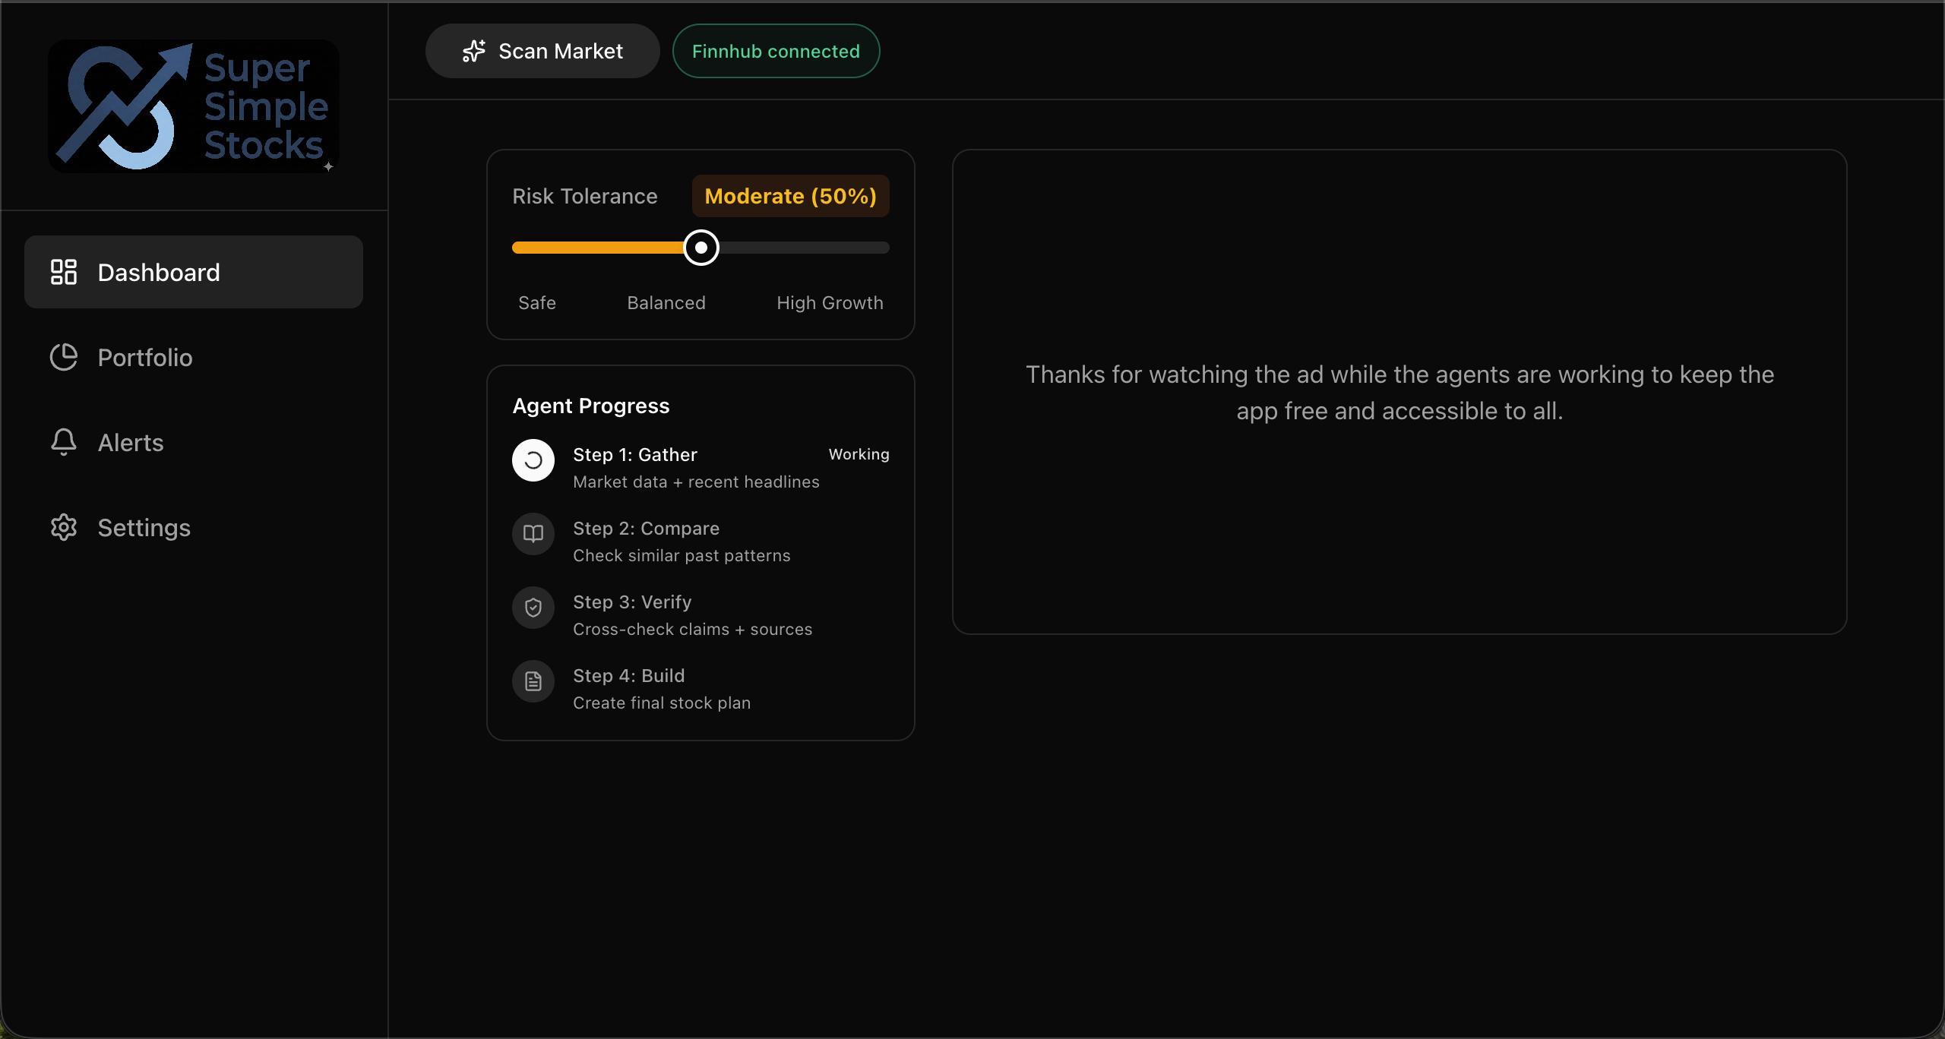Screen dimensions: 1945x1039
Task: Click the Step 3 Verify shield icon
Action: point(533,608)
